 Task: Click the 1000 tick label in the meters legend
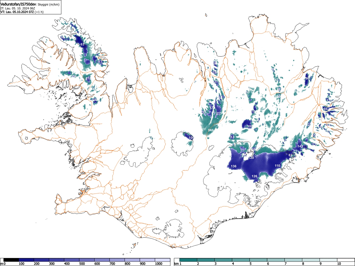tap(158, 264)
